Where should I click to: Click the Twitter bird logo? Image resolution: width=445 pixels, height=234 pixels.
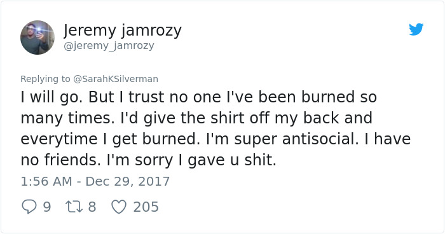(416, 29)
